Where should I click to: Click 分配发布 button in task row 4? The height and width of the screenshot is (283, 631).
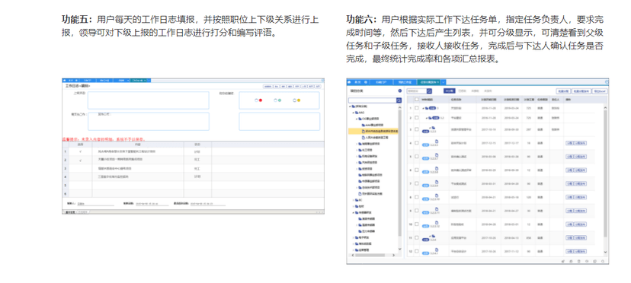580,143
